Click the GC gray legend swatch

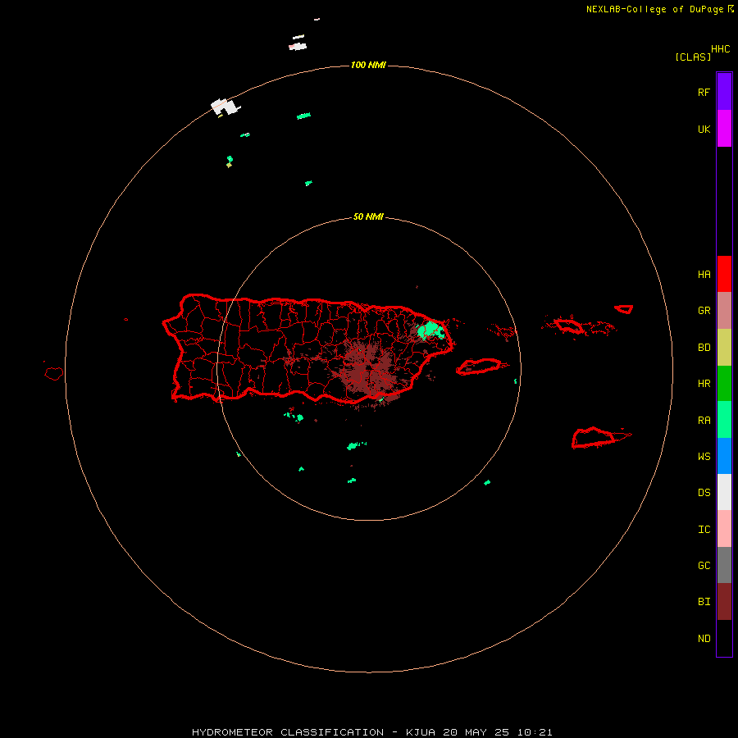pyautogui.click(x=724, y=565)
